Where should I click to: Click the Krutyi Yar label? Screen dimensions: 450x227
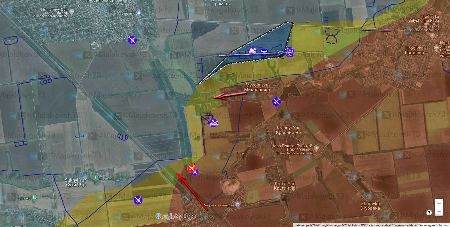click(x=284, y=186)
